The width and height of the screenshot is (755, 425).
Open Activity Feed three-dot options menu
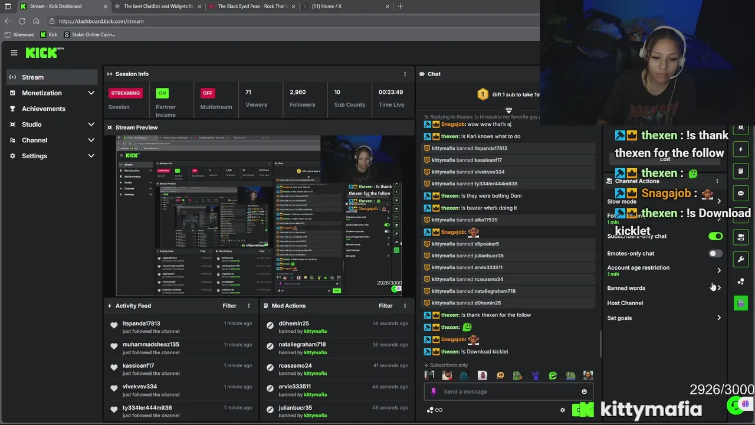(249, 306)
